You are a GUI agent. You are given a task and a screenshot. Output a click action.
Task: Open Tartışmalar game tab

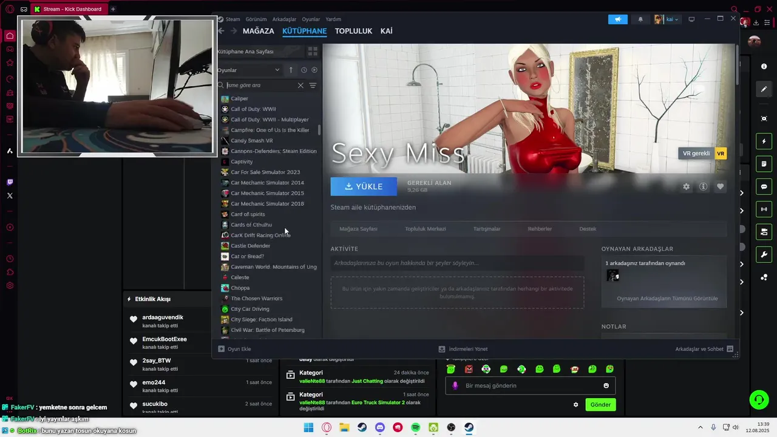click(487, 229)
